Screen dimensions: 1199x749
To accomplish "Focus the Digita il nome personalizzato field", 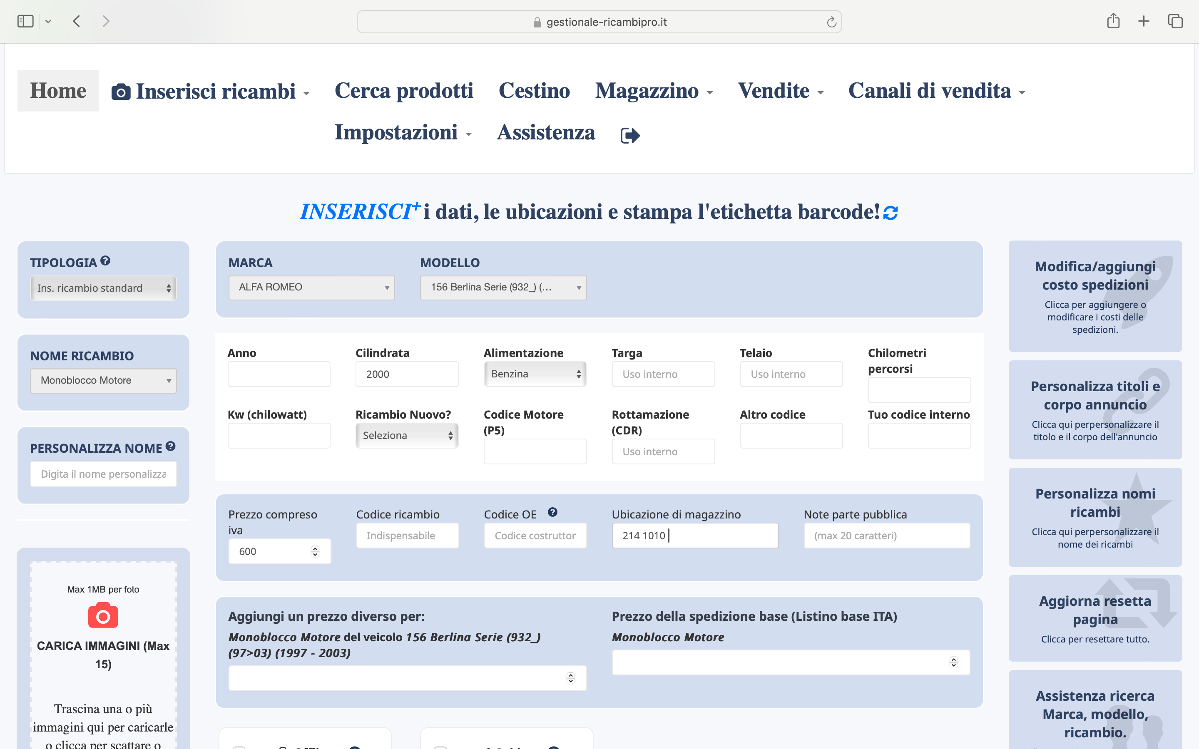I will 103,474.
